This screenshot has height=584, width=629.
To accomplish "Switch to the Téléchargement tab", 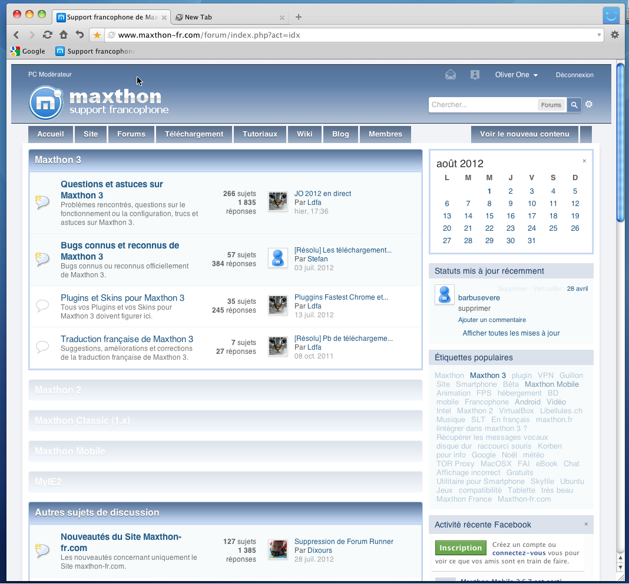I will (x=194, y=134).
